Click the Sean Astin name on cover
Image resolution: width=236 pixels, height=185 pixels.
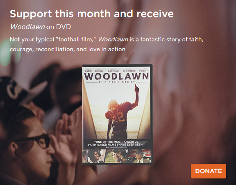click(x=88, y=70)
